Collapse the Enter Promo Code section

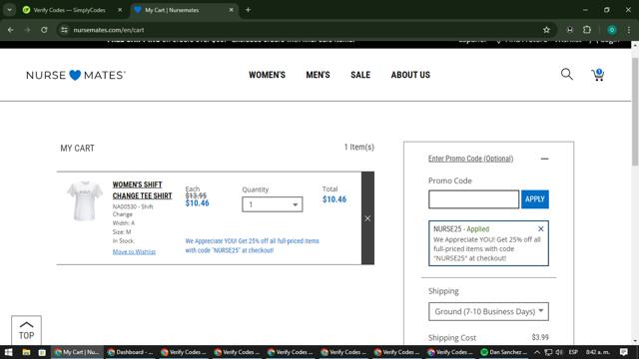tap(544, 159)
